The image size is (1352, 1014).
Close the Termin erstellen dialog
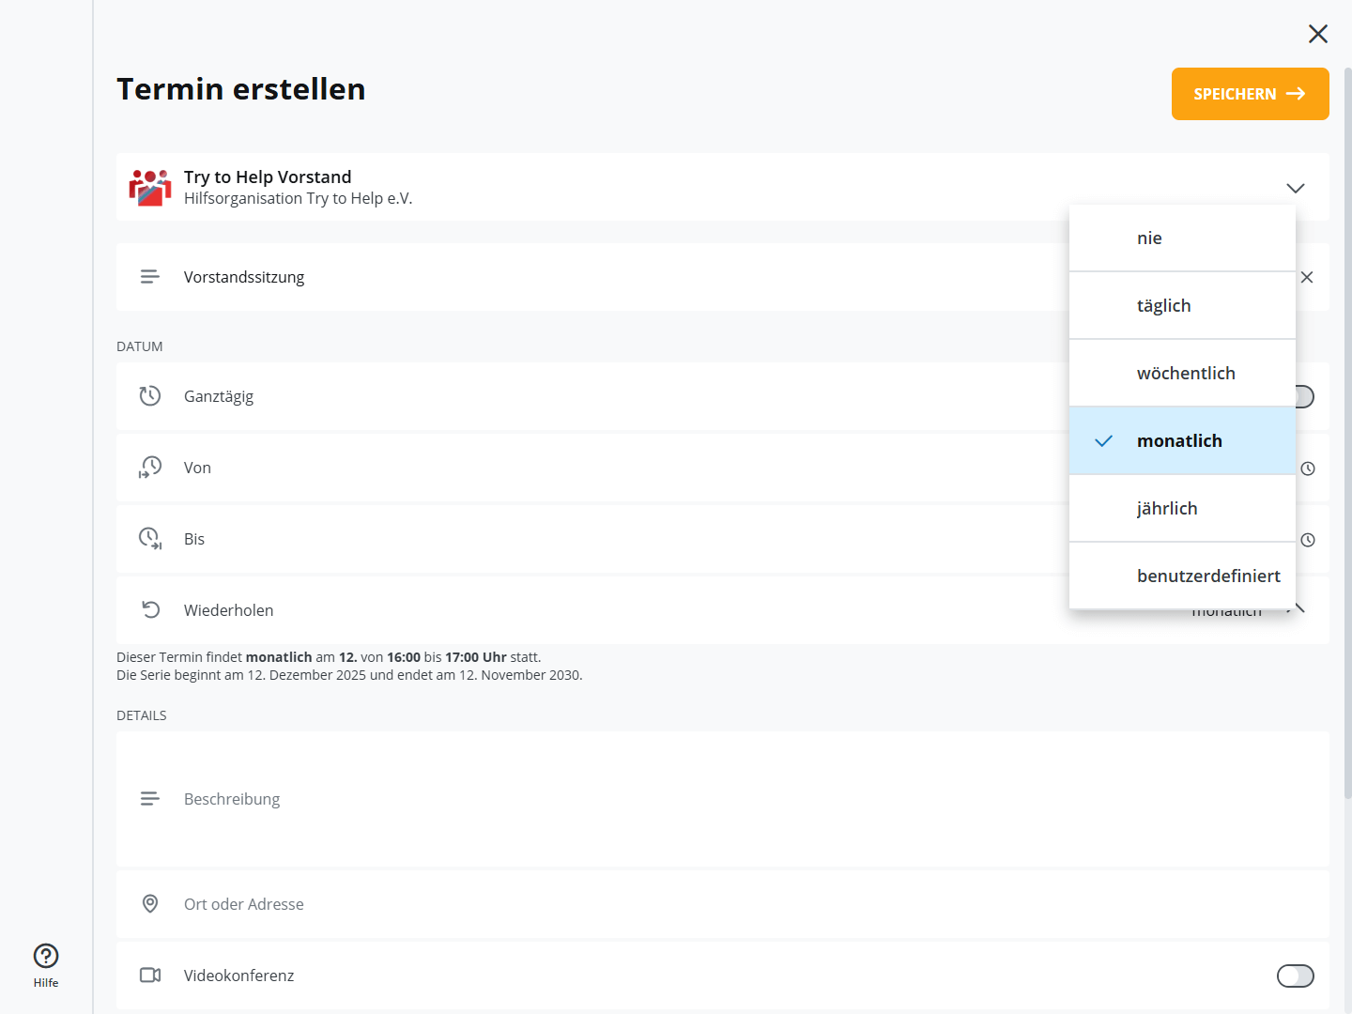[1318, 34]
